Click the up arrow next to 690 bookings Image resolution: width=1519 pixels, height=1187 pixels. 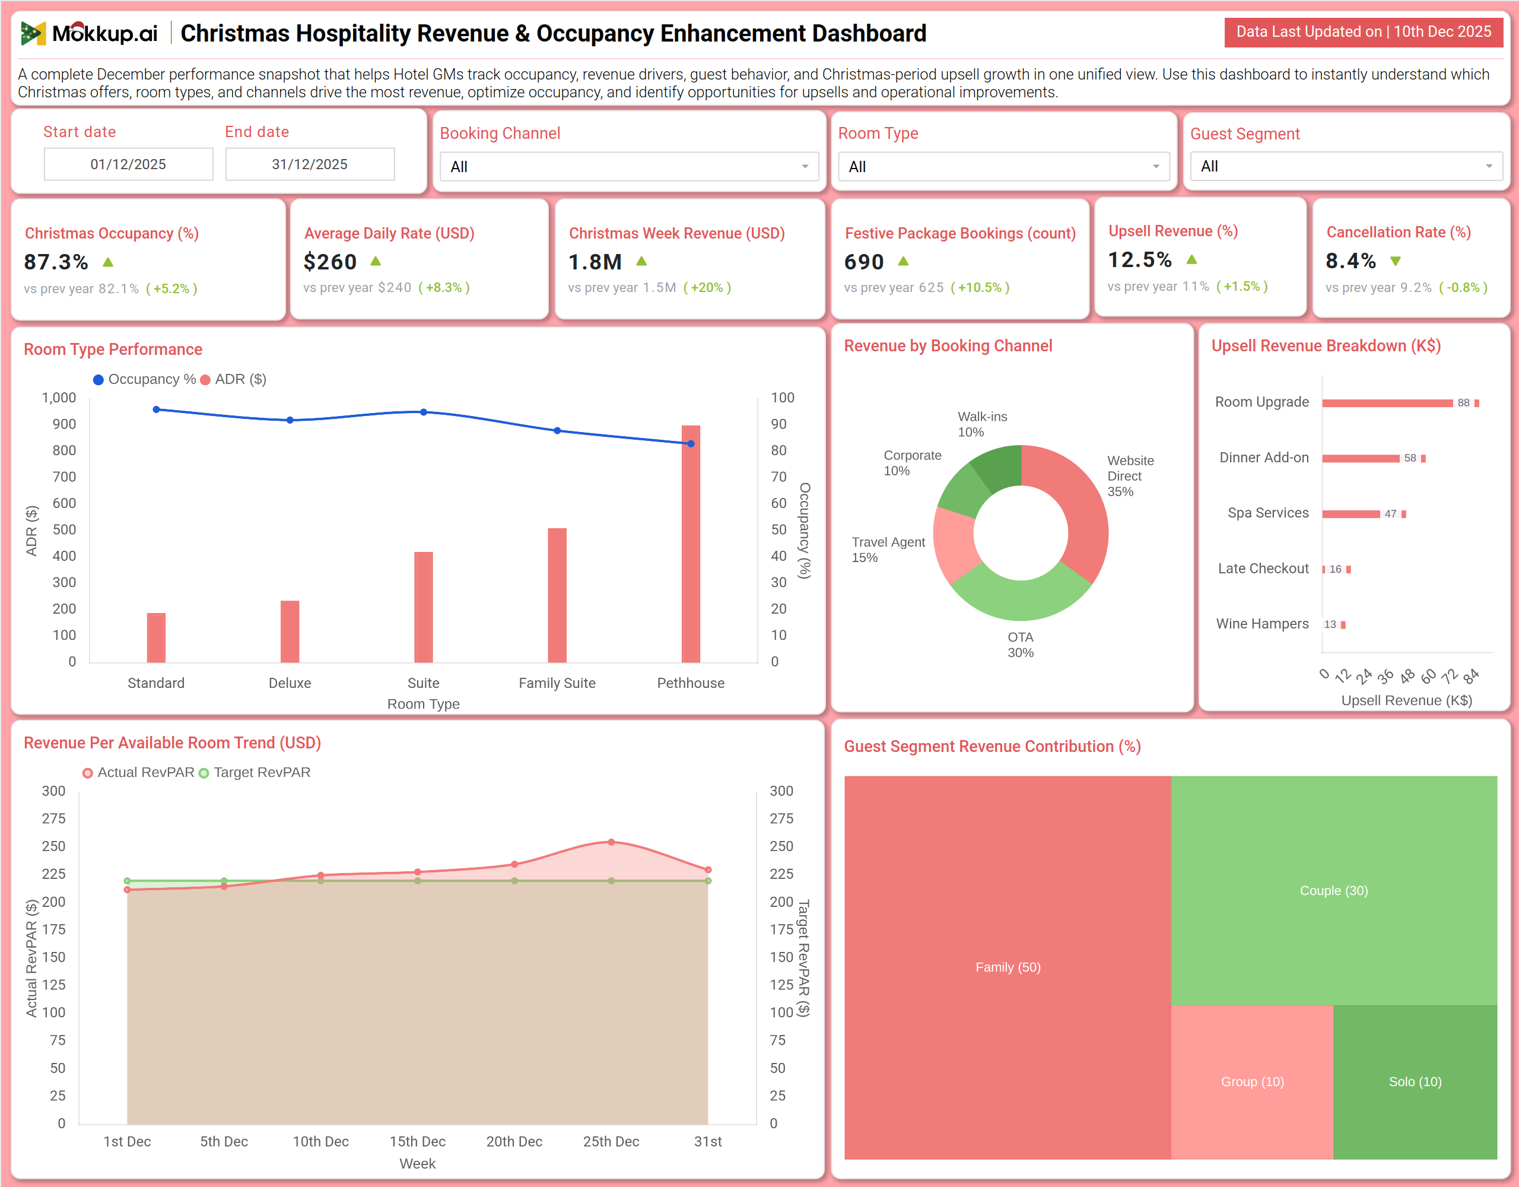click(x=904, y=261)
